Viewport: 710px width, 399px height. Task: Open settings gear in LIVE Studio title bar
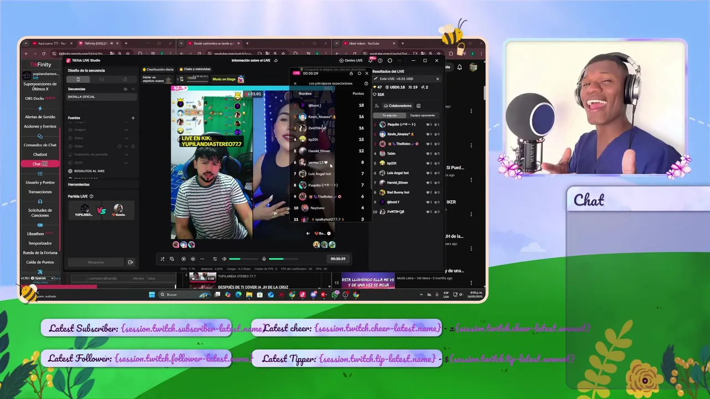click(390, 60)
